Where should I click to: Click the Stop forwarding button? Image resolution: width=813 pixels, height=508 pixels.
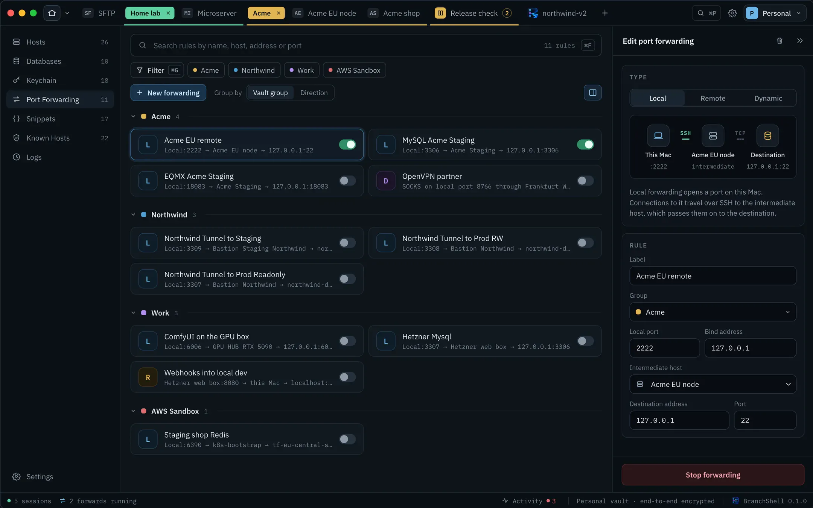pyautogui.click(x=713, y=475)
